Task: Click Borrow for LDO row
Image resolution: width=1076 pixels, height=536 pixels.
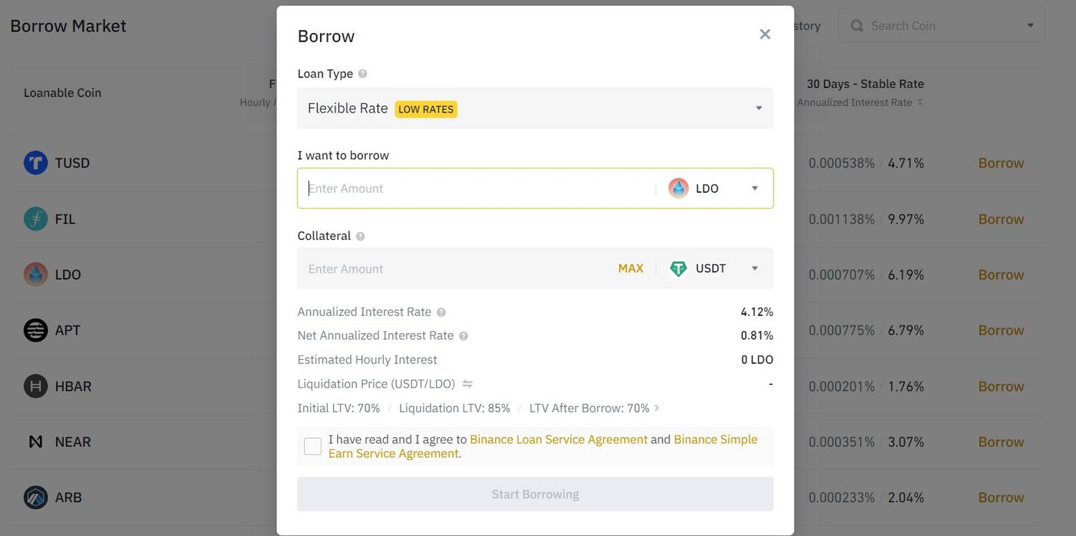Action: click(x=1001, y=274)
